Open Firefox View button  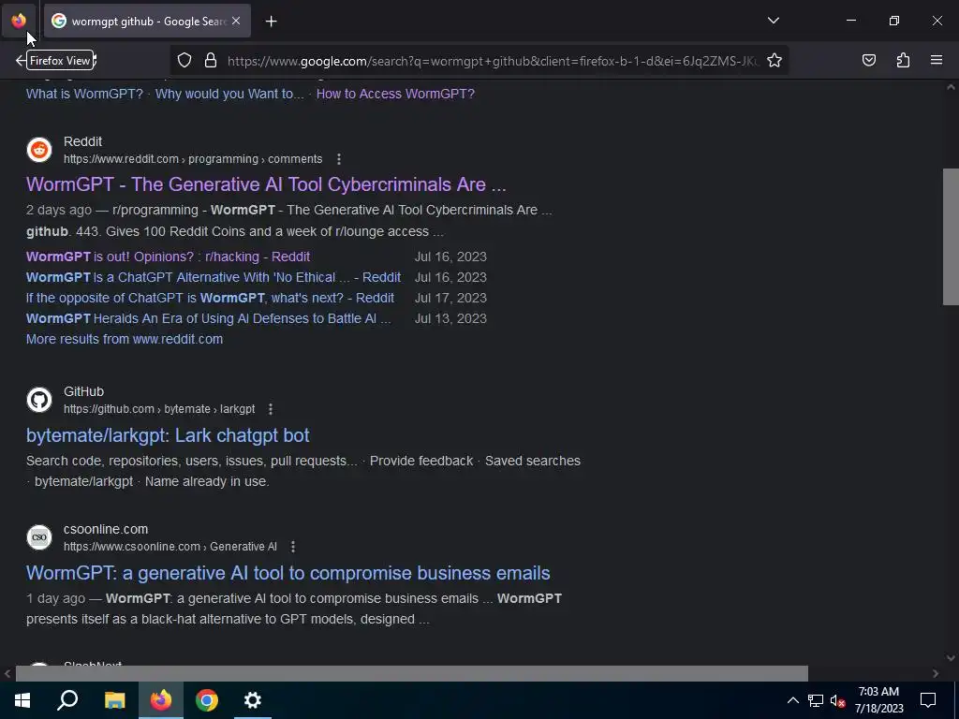coord(19,21)
